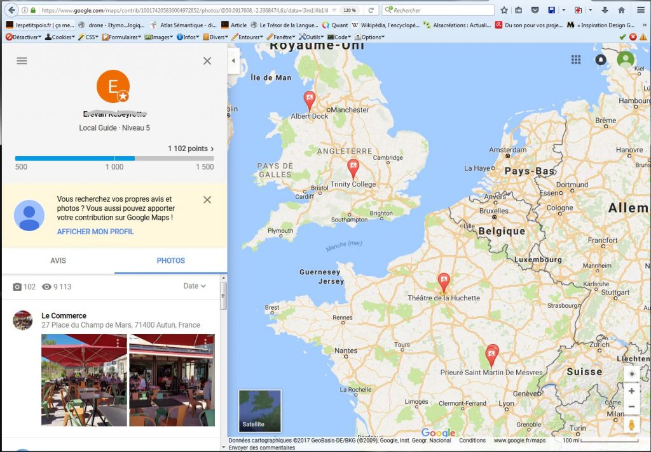Click the Albert Dock photo marker

pyautogui.click(x=310, y=100)
